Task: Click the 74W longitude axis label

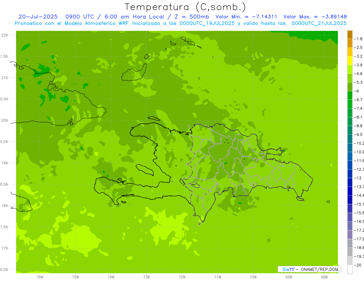Action: point(111,277)
